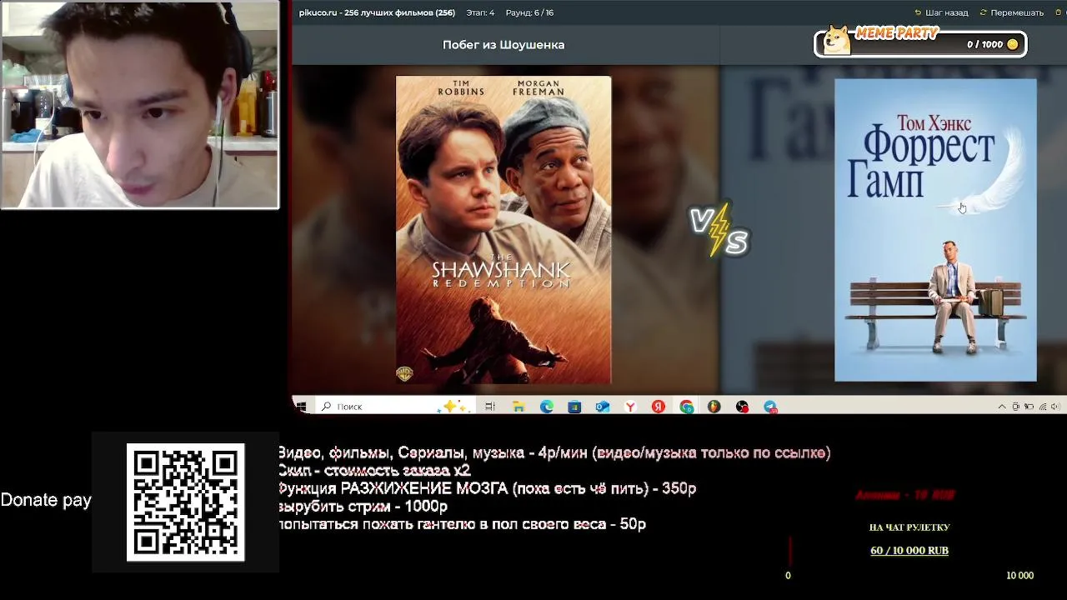
Task: Click the вырубить стрим - 1000р line
Action: (363, 507)
